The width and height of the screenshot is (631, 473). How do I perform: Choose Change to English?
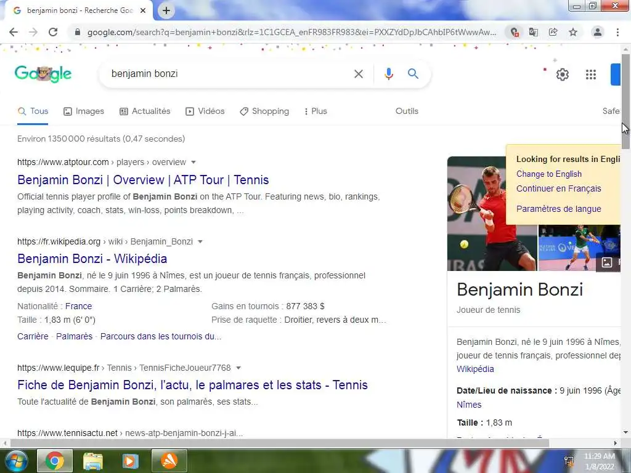(549, 174)
